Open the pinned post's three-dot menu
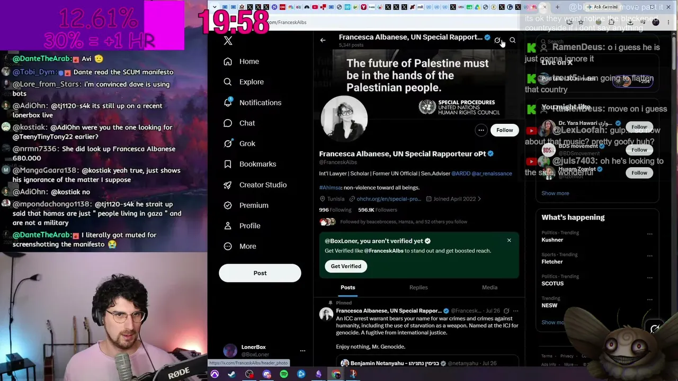 [515, 311]
